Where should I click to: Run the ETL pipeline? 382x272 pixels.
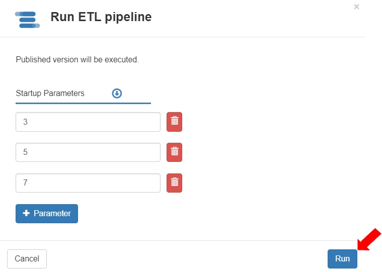[x=342, y=258]
